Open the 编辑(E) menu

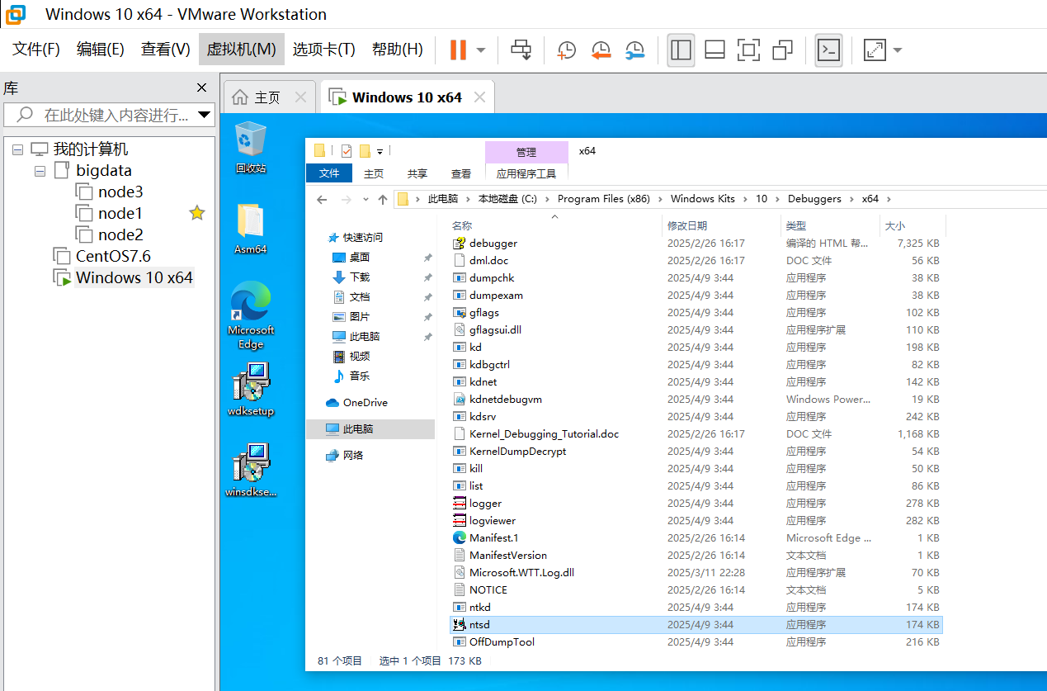[x=101, y=50]
